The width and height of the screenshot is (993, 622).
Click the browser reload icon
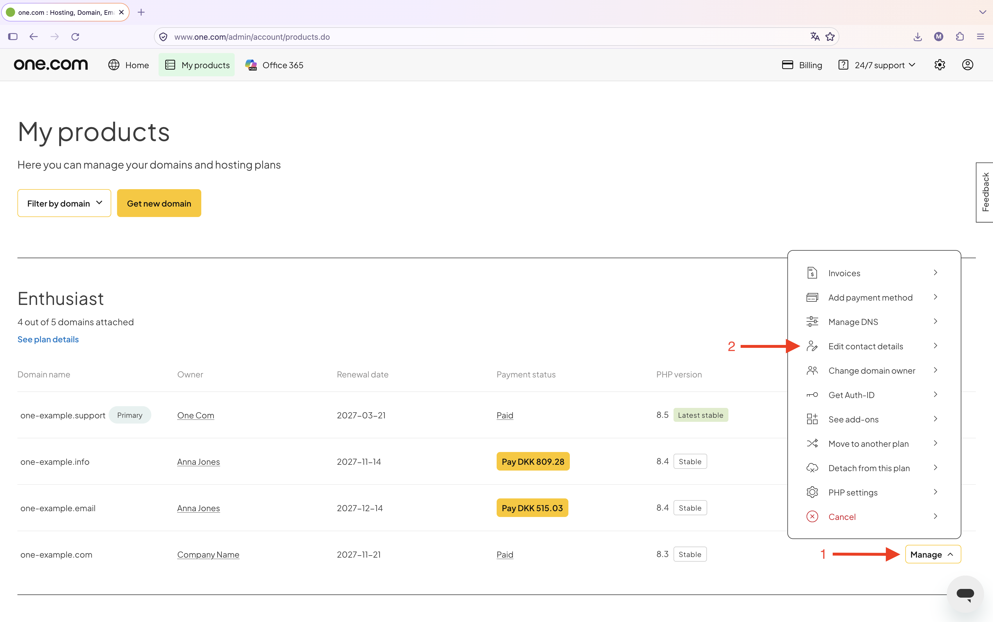(x=75, y=37)
